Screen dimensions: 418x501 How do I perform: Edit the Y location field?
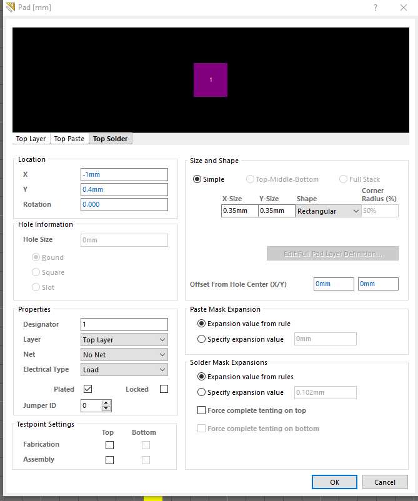(x=124, y=189)
